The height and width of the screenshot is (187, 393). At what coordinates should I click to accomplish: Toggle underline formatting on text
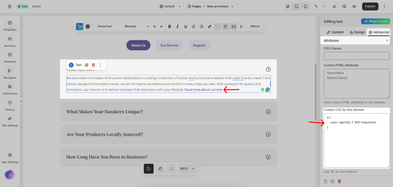[x=185, y=26]
